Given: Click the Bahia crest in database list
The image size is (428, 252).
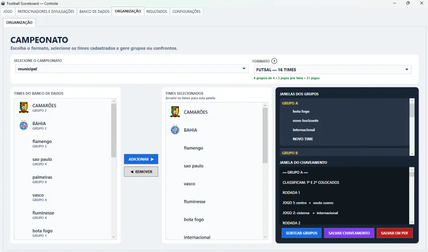Looking at the screenshot, I should [24, 125].
